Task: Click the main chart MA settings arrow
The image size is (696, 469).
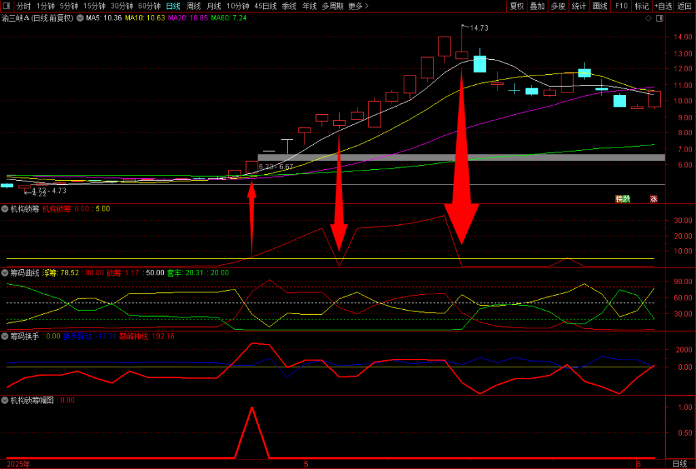Action: 80,18
